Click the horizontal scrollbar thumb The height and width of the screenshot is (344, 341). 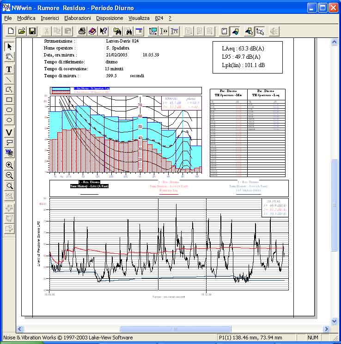[175, 329]
